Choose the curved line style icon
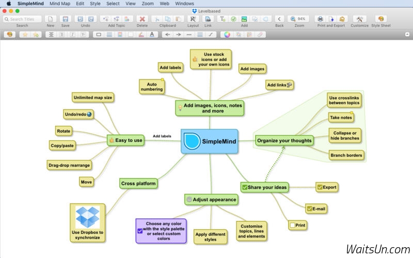413x258 pixels. coord(211,35)
